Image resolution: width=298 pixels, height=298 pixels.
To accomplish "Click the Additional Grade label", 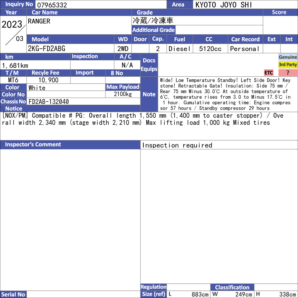I will point(153,30).
